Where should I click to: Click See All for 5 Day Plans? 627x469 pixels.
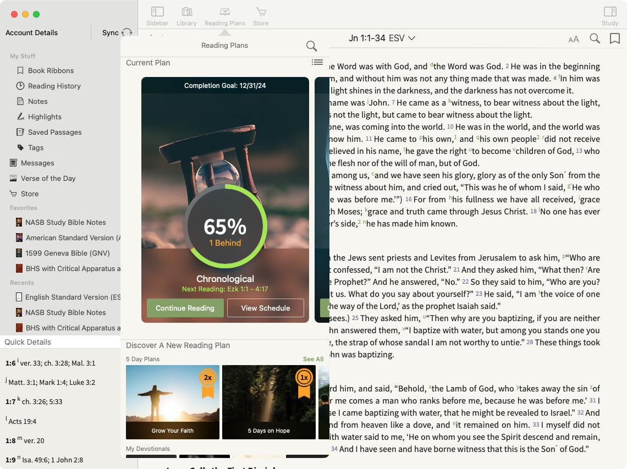point(313,359)
